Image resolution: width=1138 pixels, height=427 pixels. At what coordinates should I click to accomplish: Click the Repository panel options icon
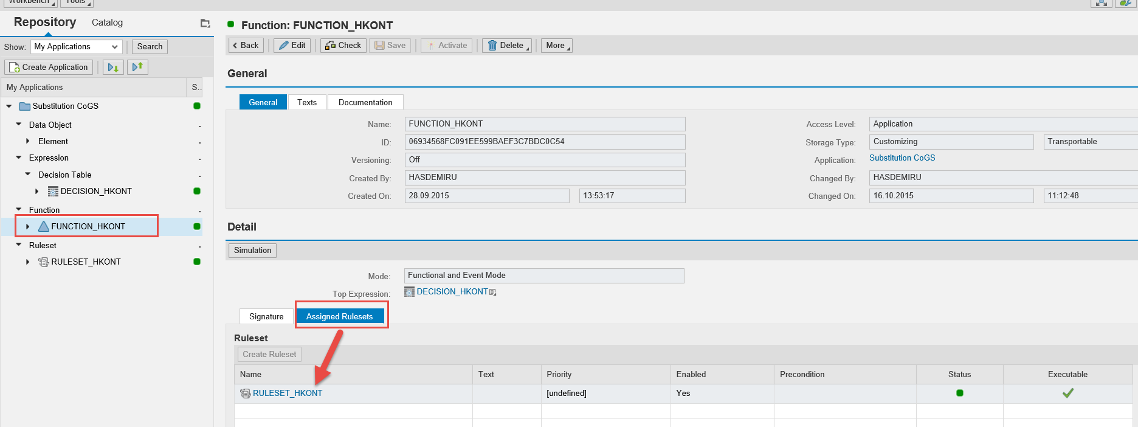point(205,23)
